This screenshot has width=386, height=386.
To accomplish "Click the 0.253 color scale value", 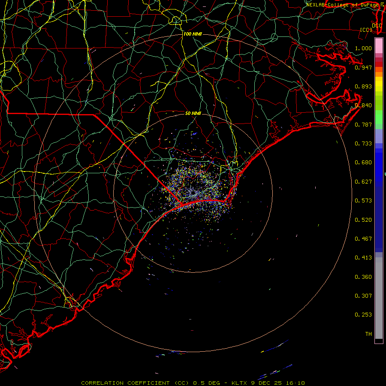I will [363, 315].
